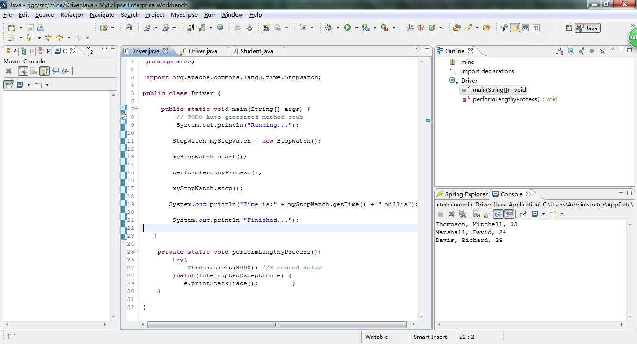Click the Print icon in main toolbar
637x344 pixels.
coord(41,28)
